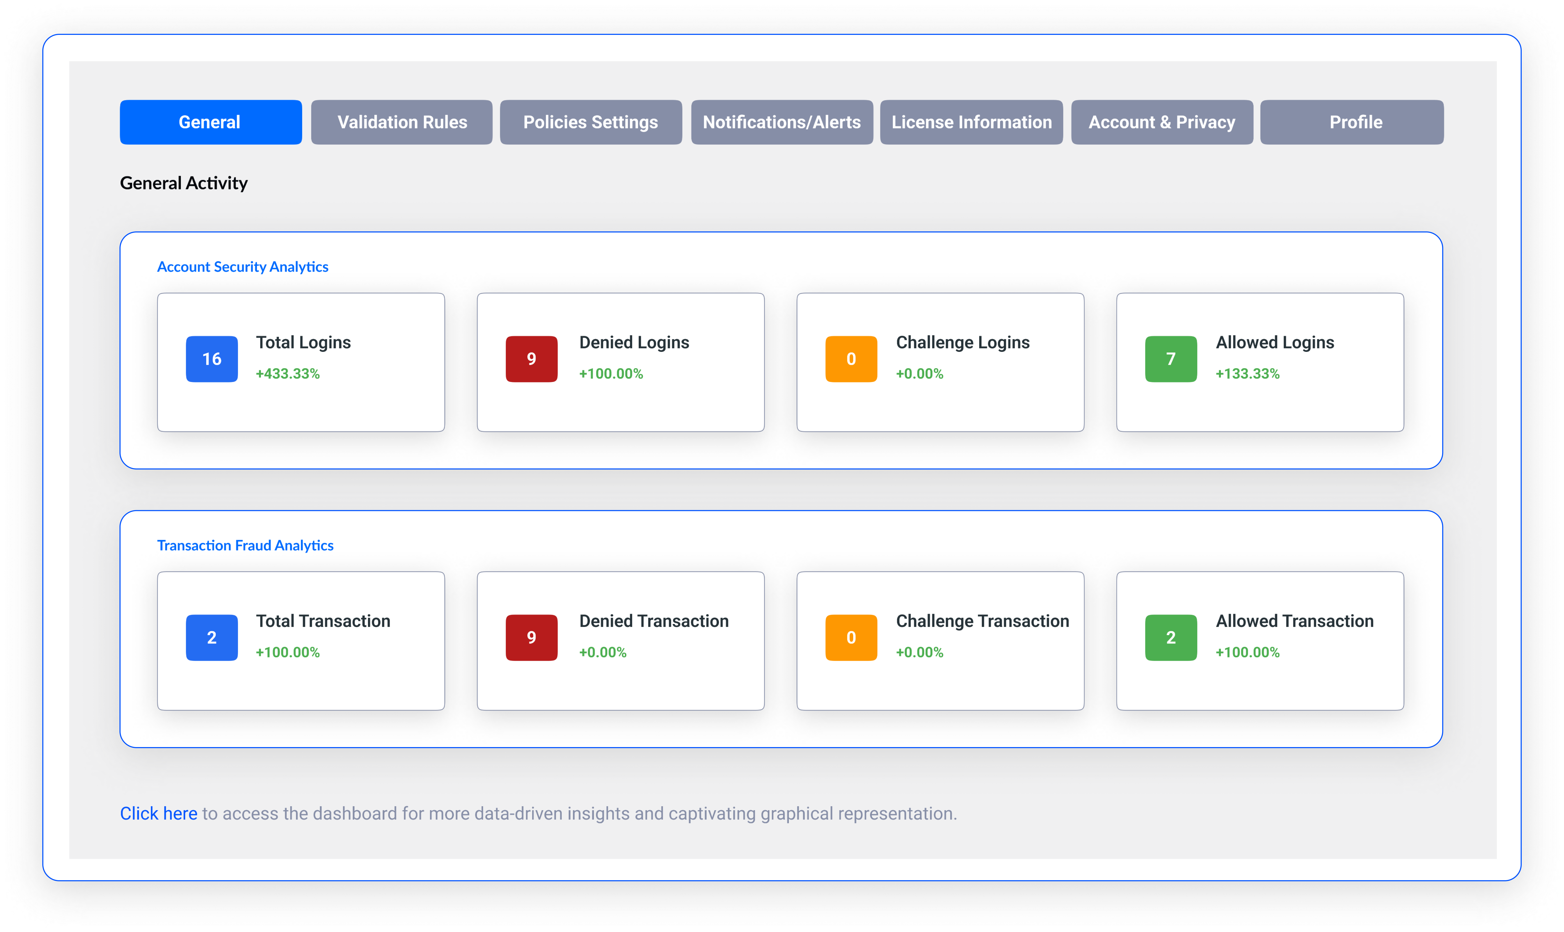Select the 'Allowed Logins' label
This screenshot has height=932, width=1564.
1275,342
